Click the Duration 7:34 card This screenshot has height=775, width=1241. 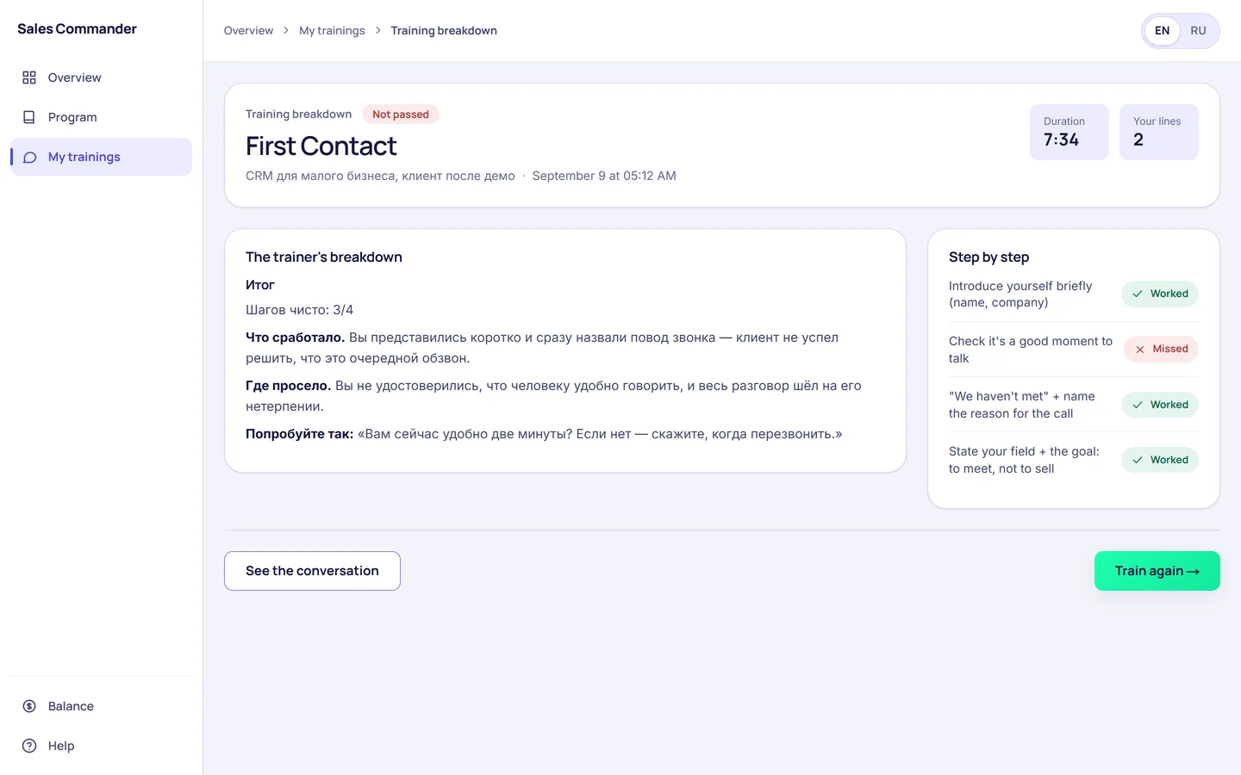coord(1069,132)
